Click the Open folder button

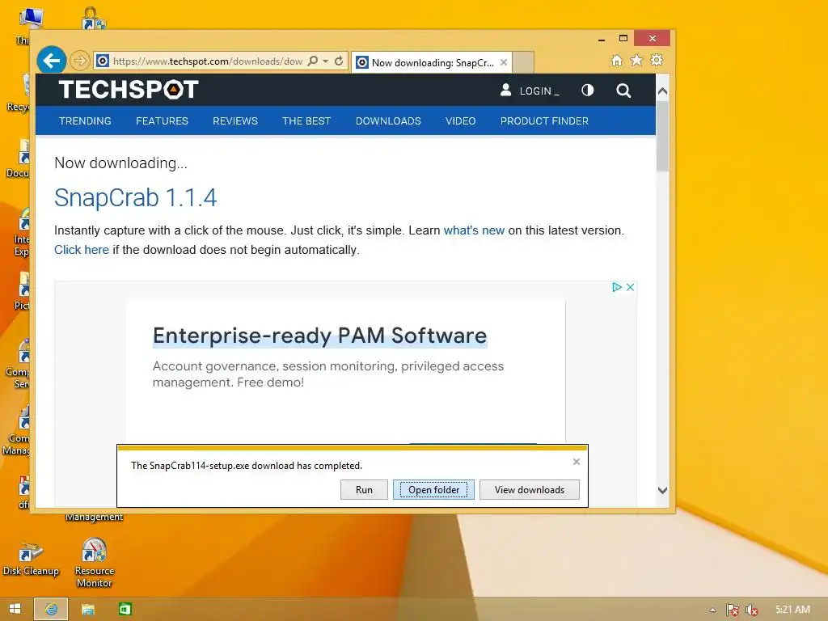(433, 489)
